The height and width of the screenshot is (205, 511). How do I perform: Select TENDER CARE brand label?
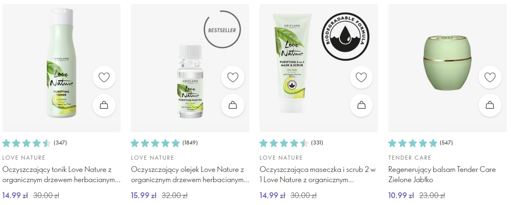(410, 158)
